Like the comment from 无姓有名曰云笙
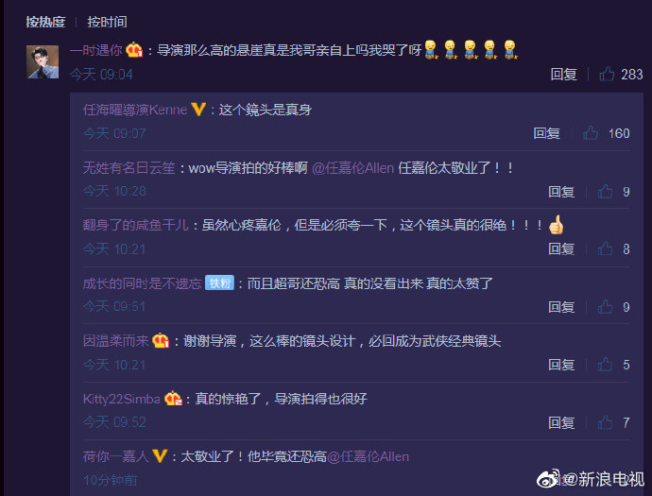This screenshot has width=652, height=496. pos(605,191)
